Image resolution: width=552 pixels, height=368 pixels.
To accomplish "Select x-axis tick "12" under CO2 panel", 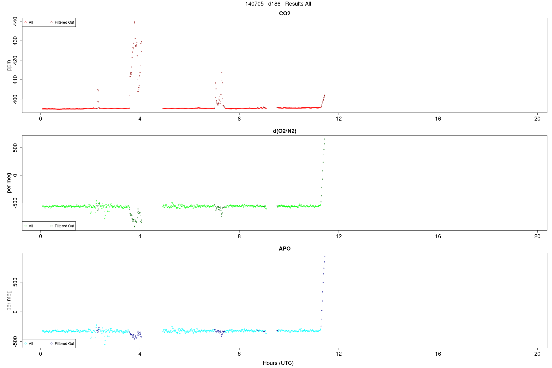I will click(x=339, y=119).
